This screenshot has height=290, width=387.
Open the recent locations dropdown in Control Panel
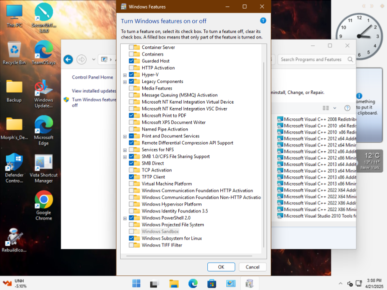coord(94,59)
